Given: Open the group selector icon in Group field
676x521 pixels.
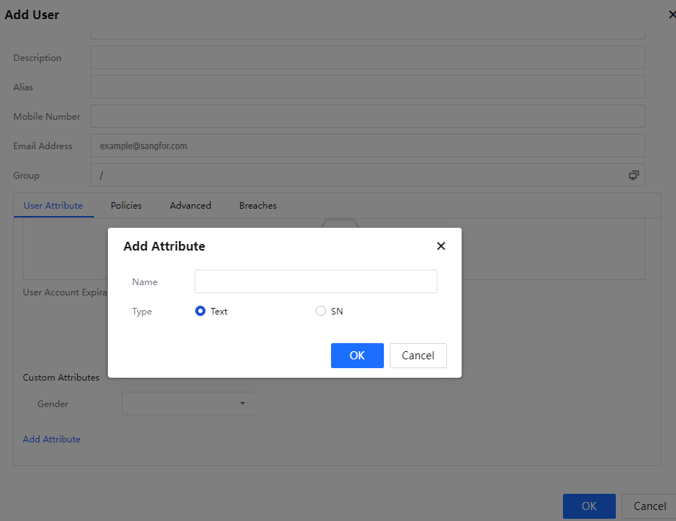Looking at the screenshot, I should point(633,175).
